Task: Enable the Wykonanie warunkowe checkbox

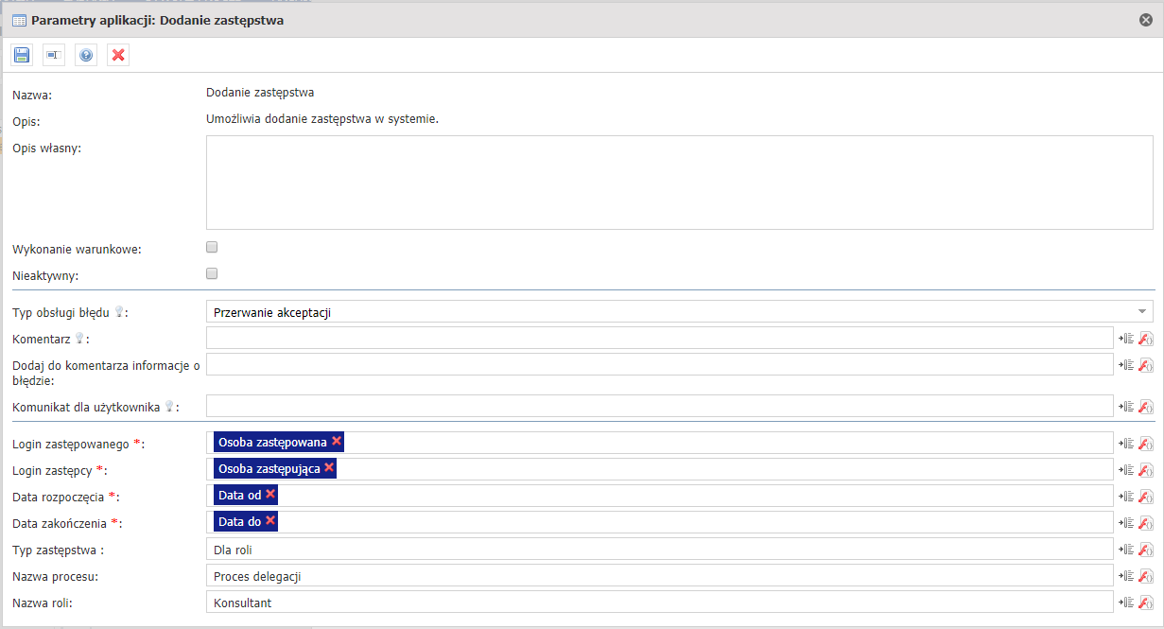Action: pos(212,248)
